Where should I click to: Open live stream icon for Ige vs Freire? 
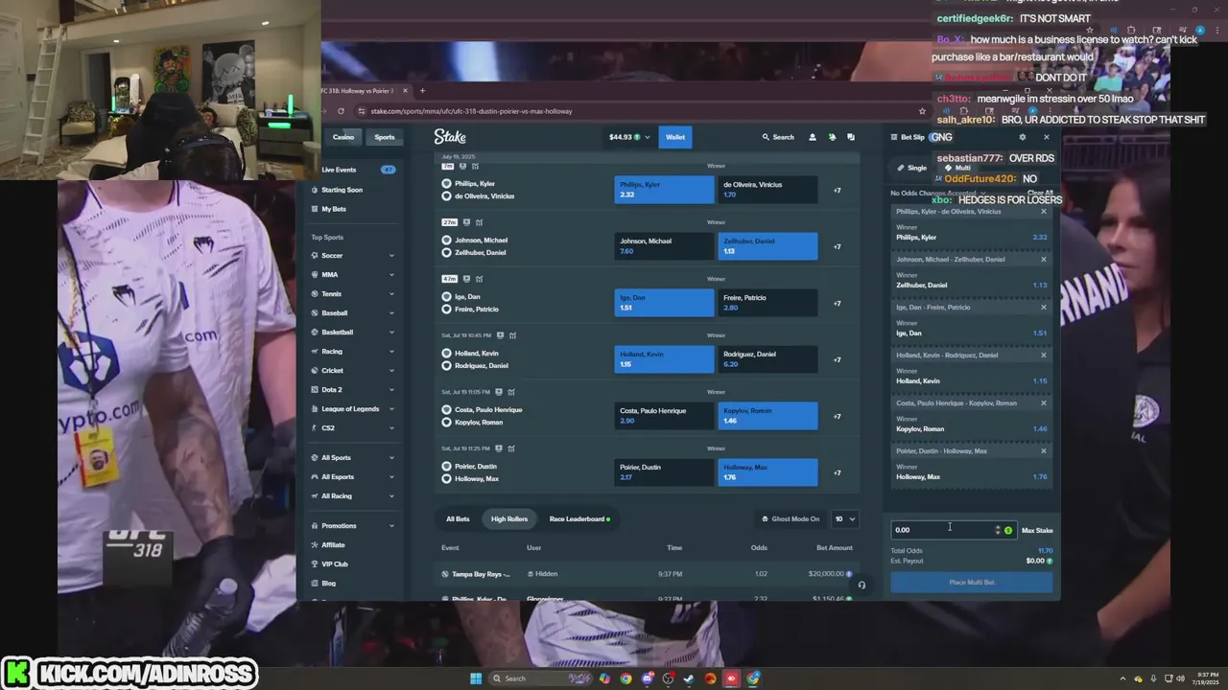[466, 279]
